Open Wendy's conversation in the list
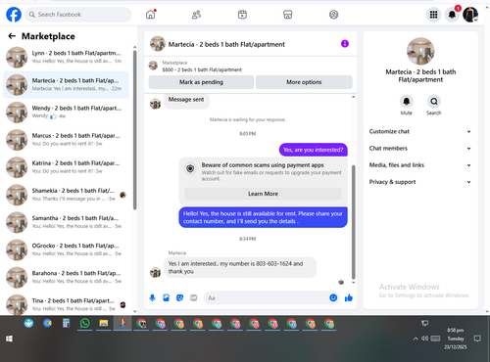This screenshot has width=490, height=362. (x=66, y=113)
